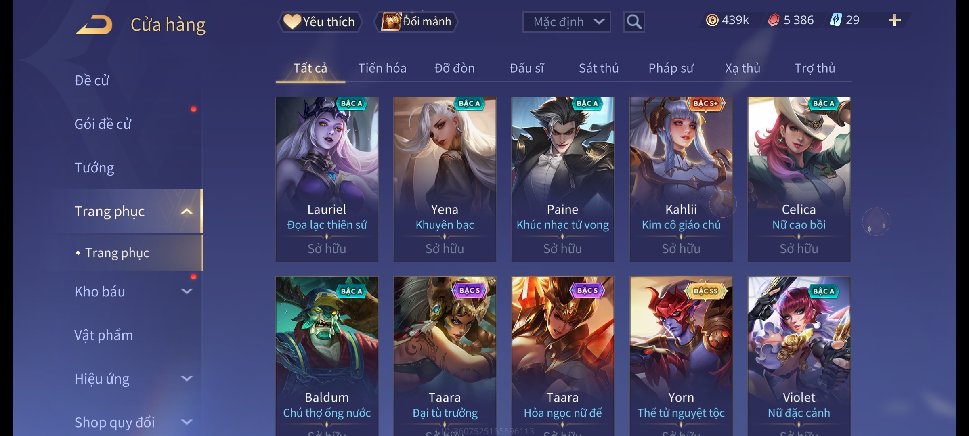Select the Yorn Thế tử nguyệt tộc skin card
Viewport: 969px width, 436px height.
tap(681, 356)
